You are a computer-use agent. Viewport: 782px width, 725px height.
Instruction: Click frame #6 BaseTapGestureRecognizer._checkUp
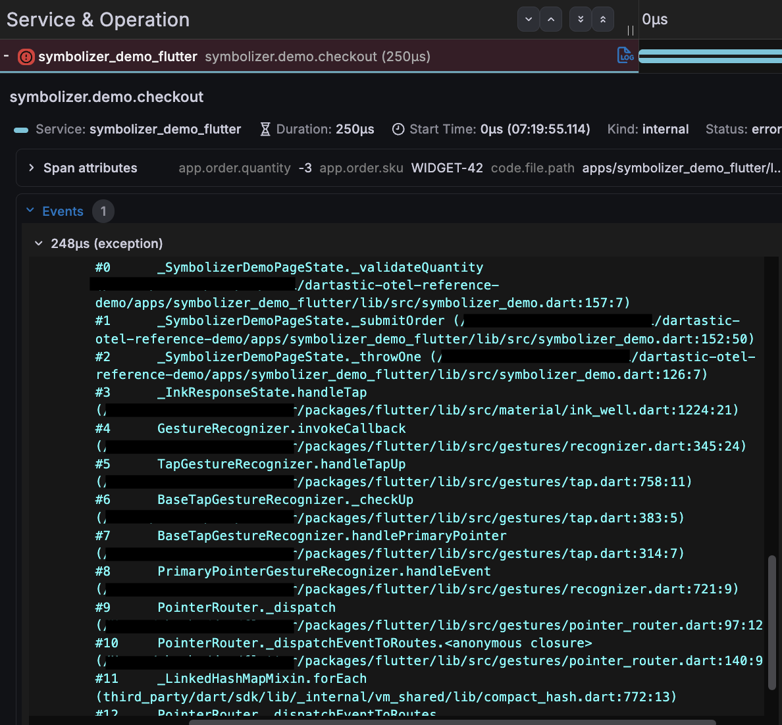click(254, 499)
